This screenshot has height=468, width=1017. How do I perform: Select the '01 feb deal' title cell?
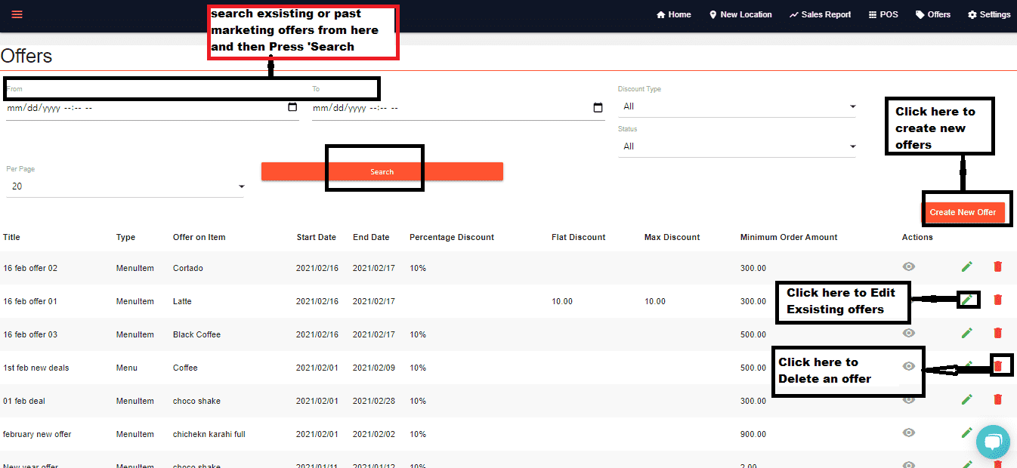coord(24,401)
